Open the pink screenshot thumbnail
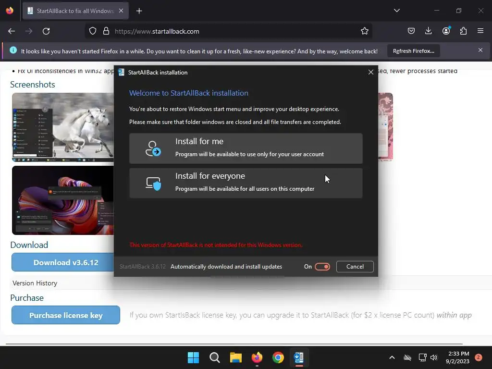The height and width of the screenshot is (369, 492). click(385, 127)
